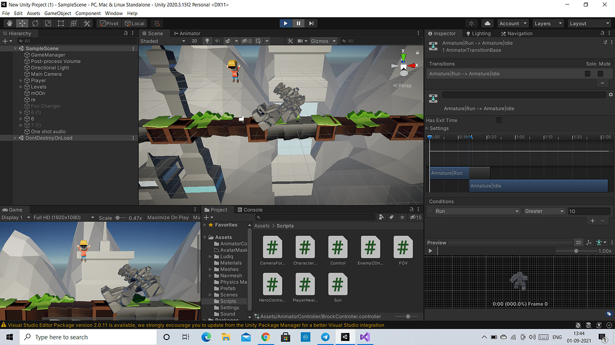
Task: Click the Maximize On Play button
Action: tap(168, 217)
